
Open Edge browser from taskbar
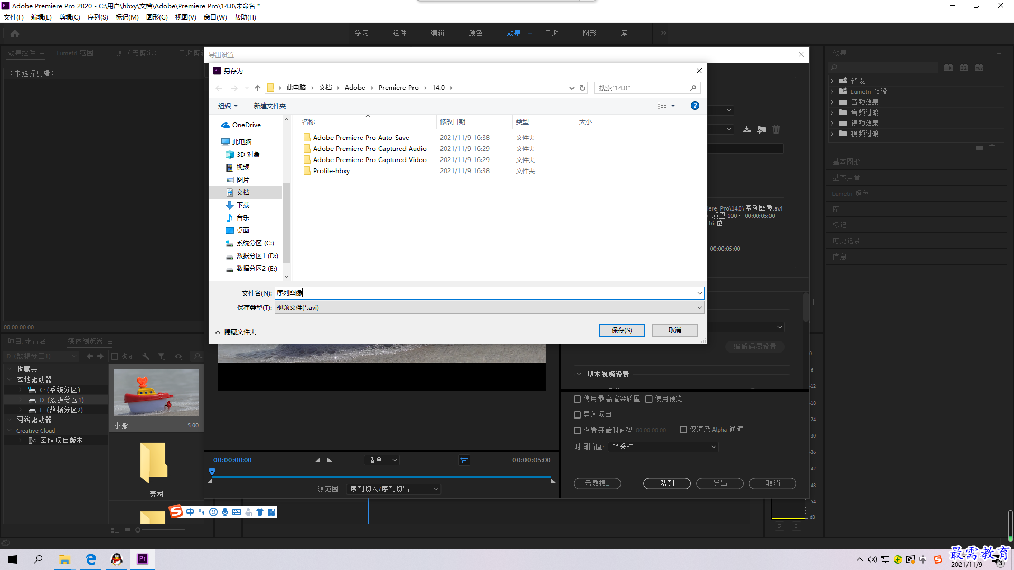[91, 559]
